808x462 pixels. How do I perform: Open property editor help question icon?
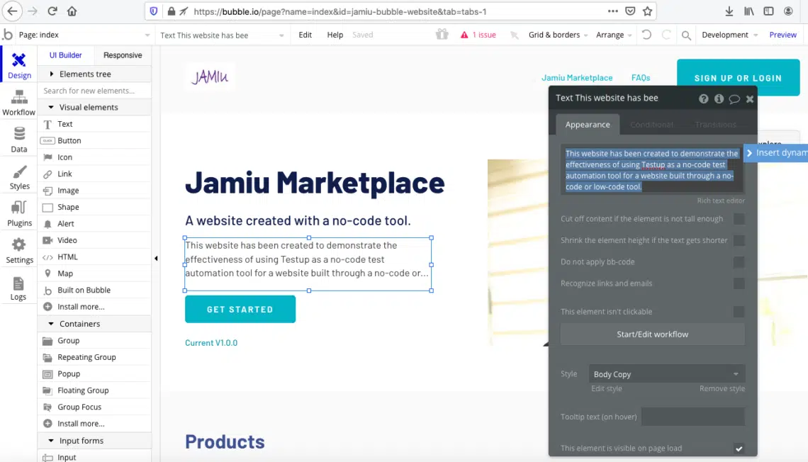coord(703,98)
